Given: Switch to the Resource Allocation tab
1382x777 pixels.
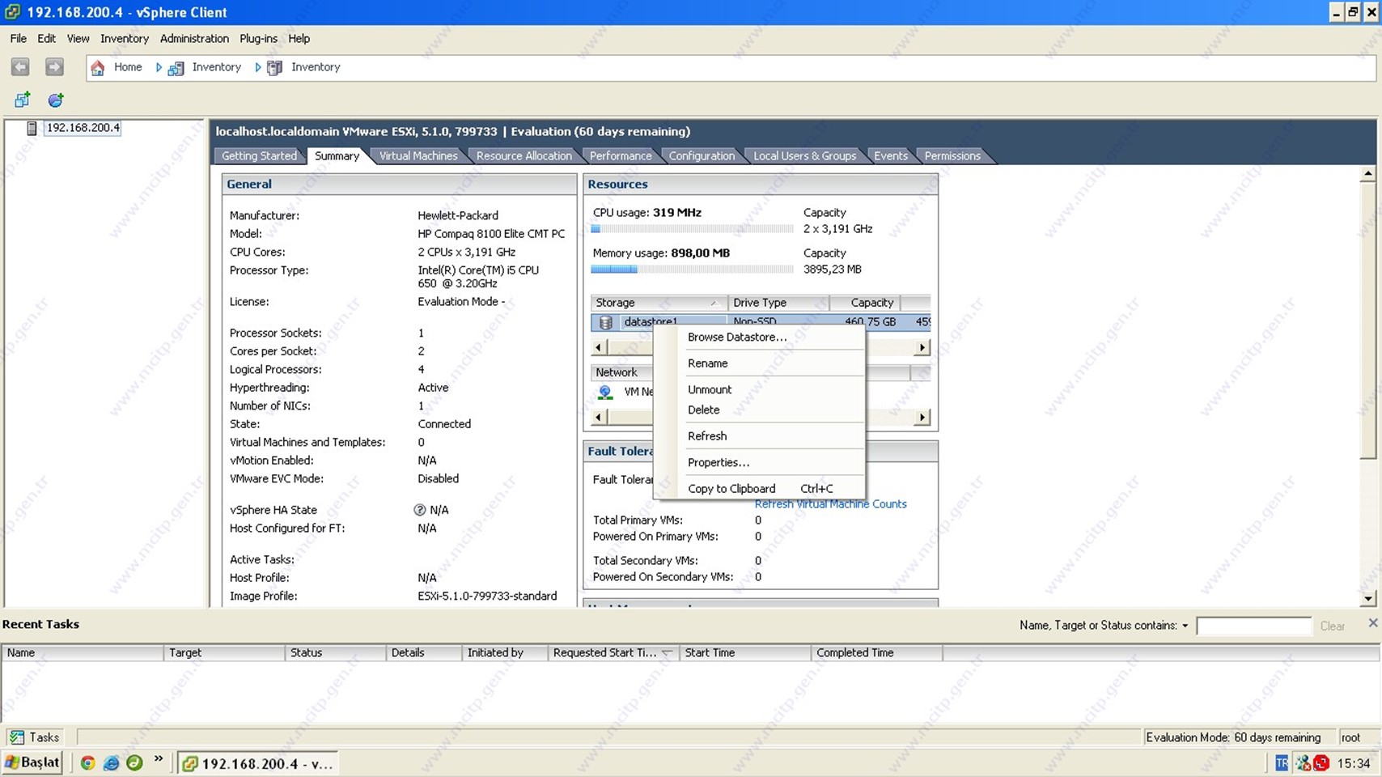Looking at the screenshot, I should click(x=524, y=155).
